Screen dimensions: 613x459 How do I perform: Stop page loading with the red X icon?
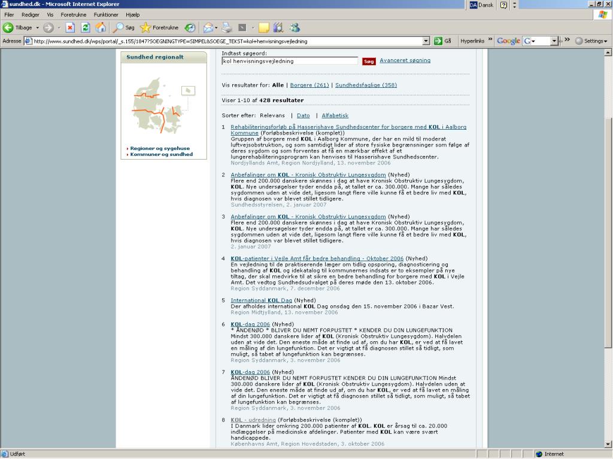tap(70, 27)
